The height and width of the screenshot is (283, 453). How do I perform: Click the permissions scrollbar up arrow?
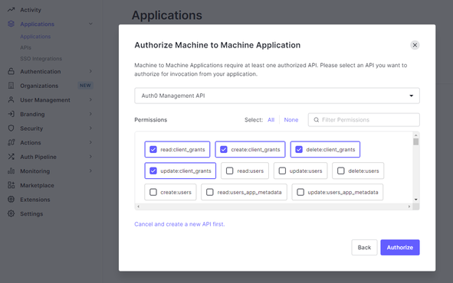click(415, 135)
